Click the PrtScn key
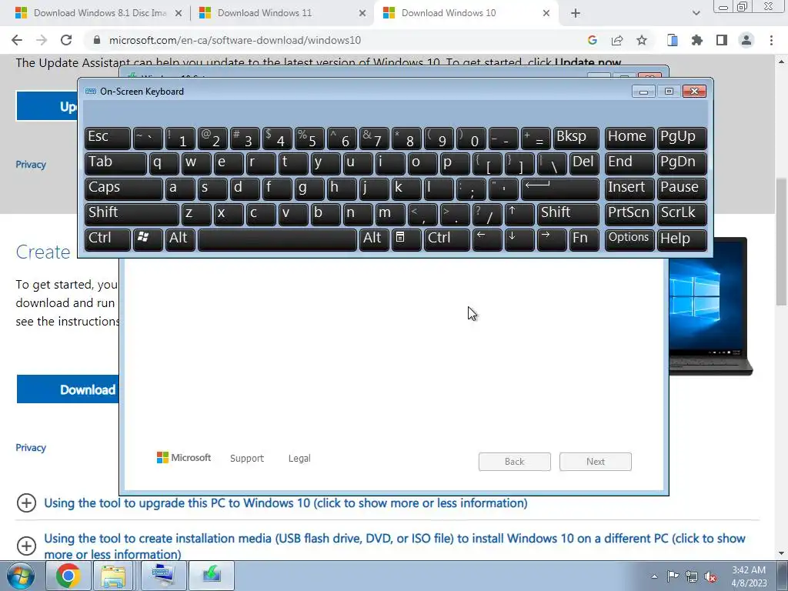This screenshot has height=591, width=788. (x=629, y=214)
